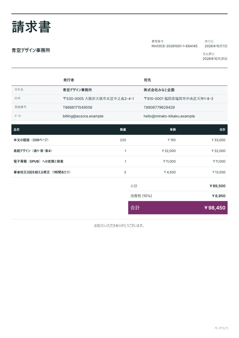Click the due date 2026年10月31日
239x338 pixels.
pos(215,59)
